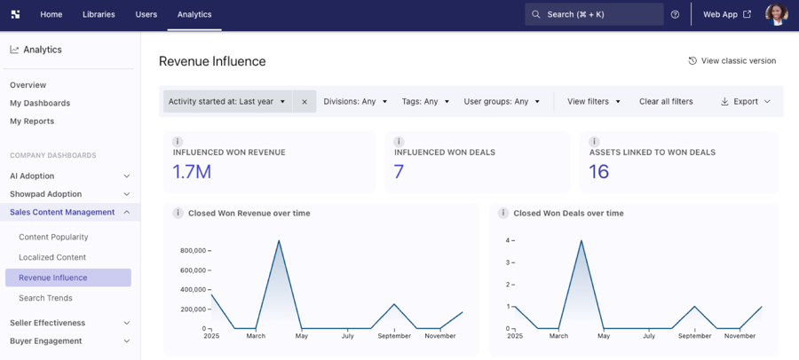Open the Divisions filter dropdown

(x=355, y=101)
